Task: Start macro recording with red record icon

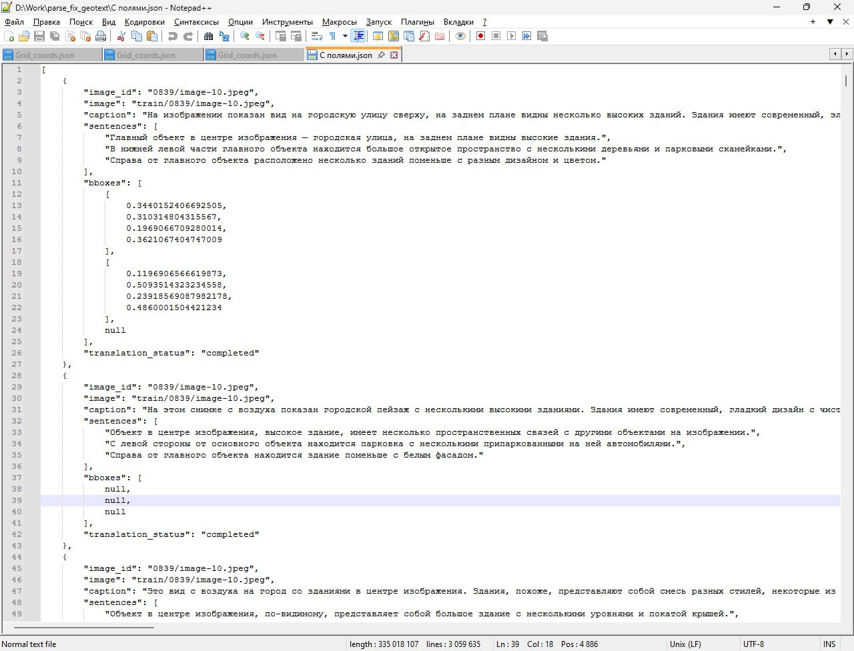Action: click(480, 36)
